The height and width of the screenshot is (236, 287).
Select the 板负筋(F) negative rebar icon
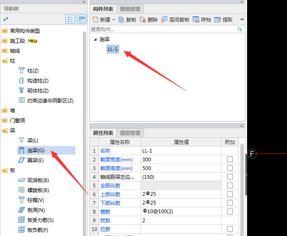click(21, 230)
